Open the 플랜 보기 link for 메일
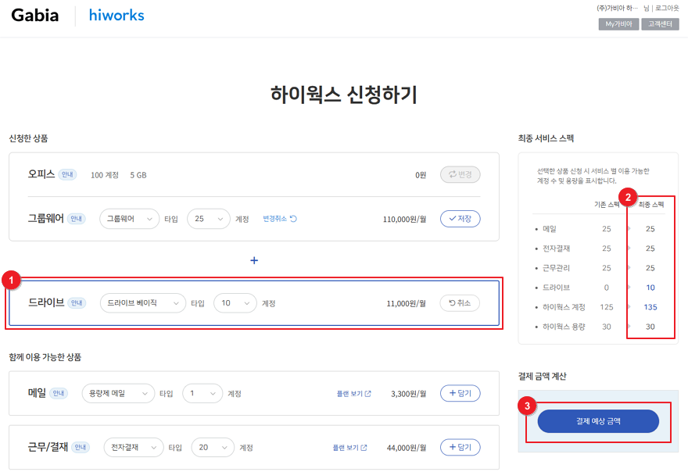The height and width of the screenshot is (472, 688). click(x=353, y=394)
